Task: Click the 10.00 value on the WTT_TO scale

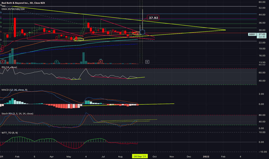Action: [x=262, y=132]
